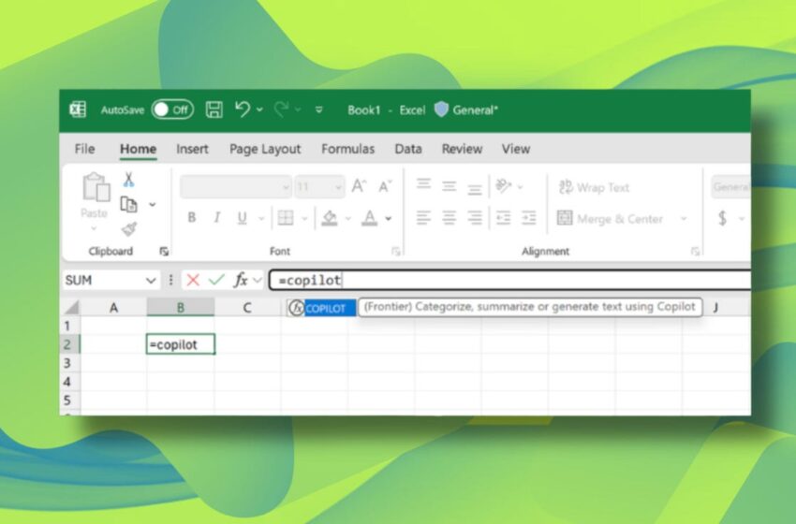Screen dimensions: 796x524
Task: Open the Font dialog launcher
Action: pyautogui.click(x=396, y=252)
